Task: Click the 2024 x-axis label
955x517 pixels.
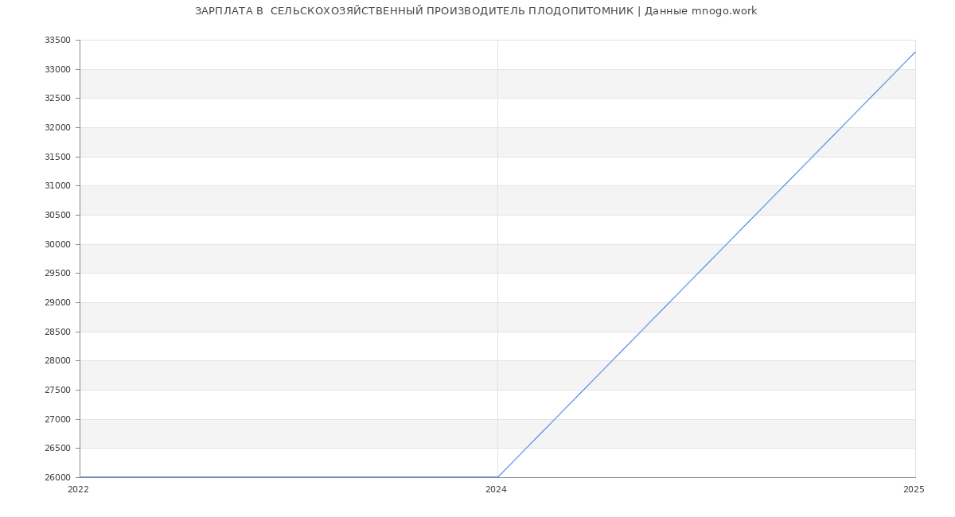Action: tap(496, 490)
